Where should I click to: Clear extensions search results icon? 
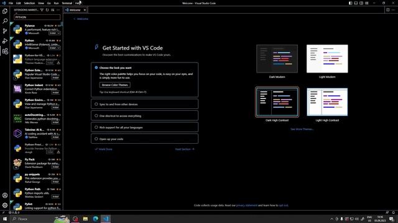tap(52, 10)
